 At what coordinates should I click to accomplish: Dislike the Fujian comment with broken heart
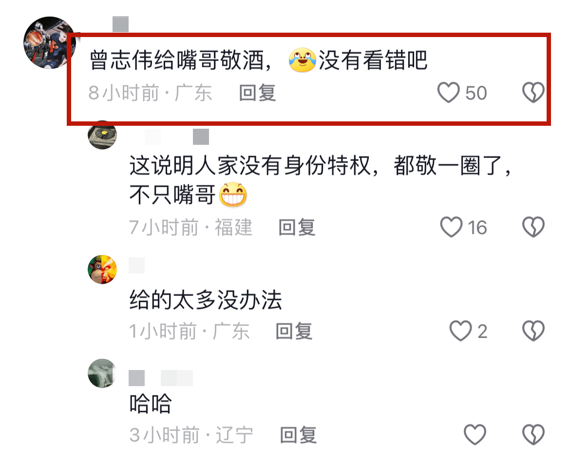click(x=533, y=227)
